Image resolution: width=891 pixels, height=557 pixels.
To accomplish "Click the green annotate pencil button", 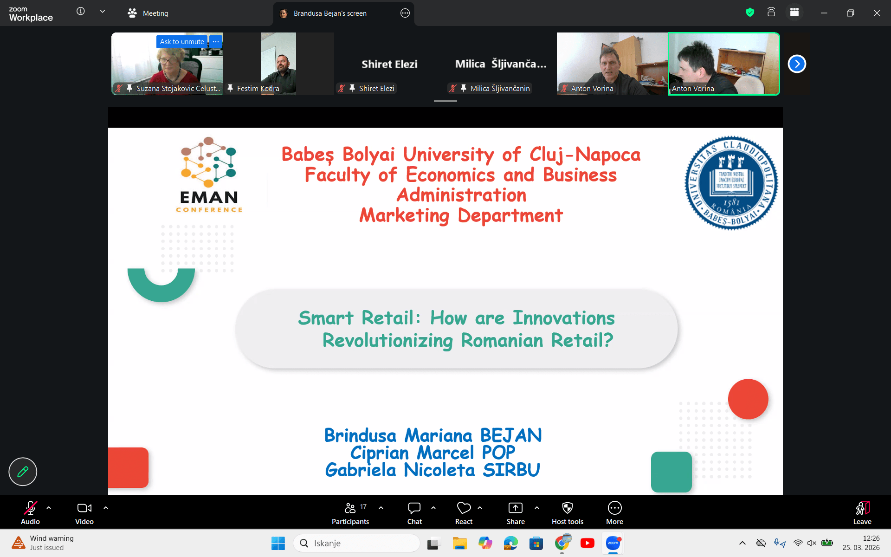I will 23,472.
